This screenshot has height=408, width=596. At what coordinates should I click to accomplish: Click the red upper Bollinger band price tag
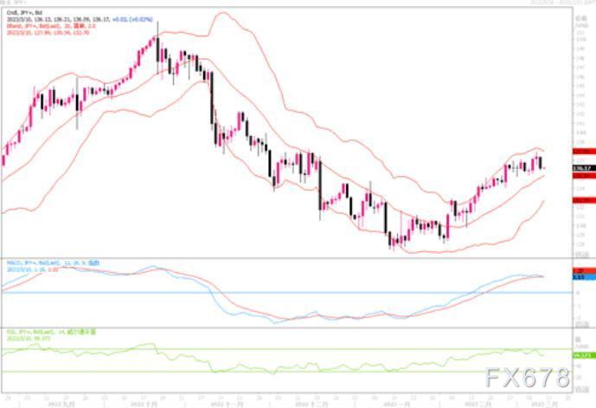(x=584, y=152)
